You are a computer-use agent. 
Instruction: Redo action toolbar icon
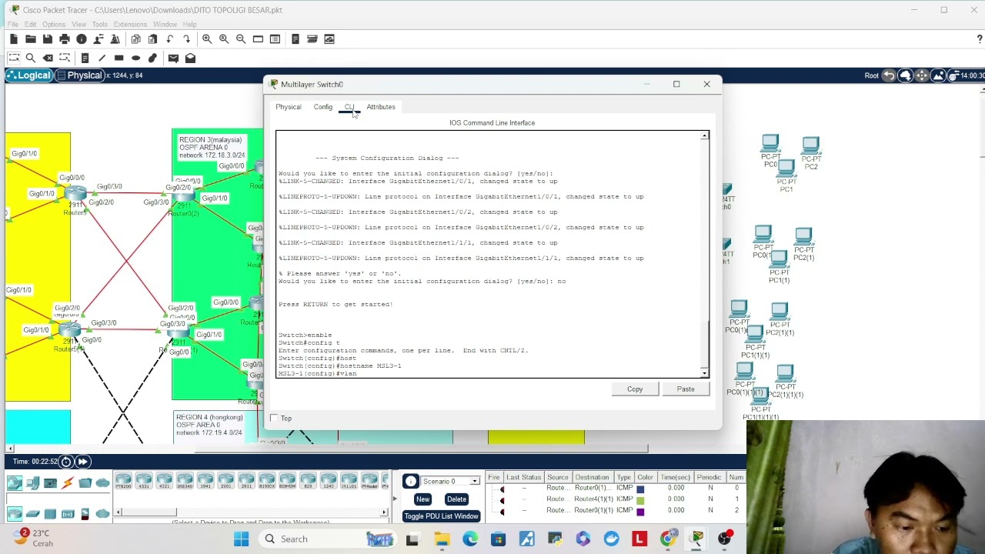pos(186,39)
